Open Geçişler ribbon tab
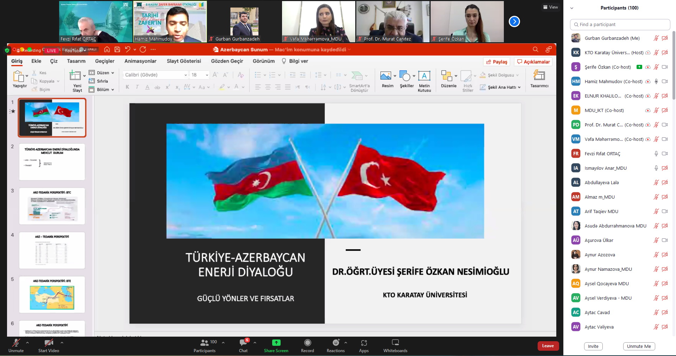The image size is (676, 356). click(x=105, y=61)
